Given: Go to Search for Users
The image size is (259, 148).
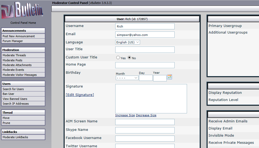Looking at the screenshot, I should pos(13,89).
